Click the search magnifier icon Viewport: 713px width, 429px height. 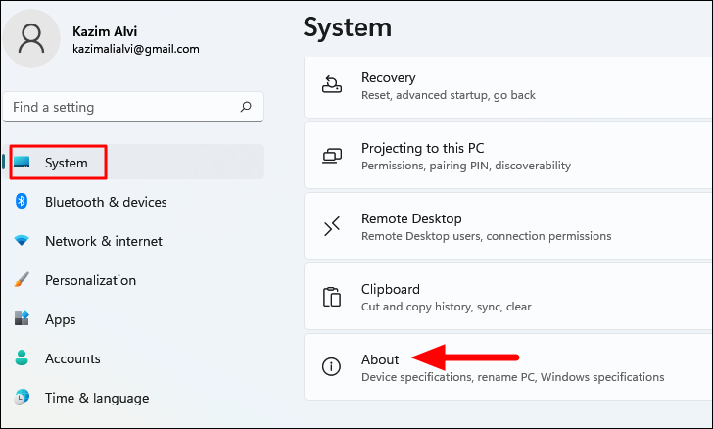246,107
